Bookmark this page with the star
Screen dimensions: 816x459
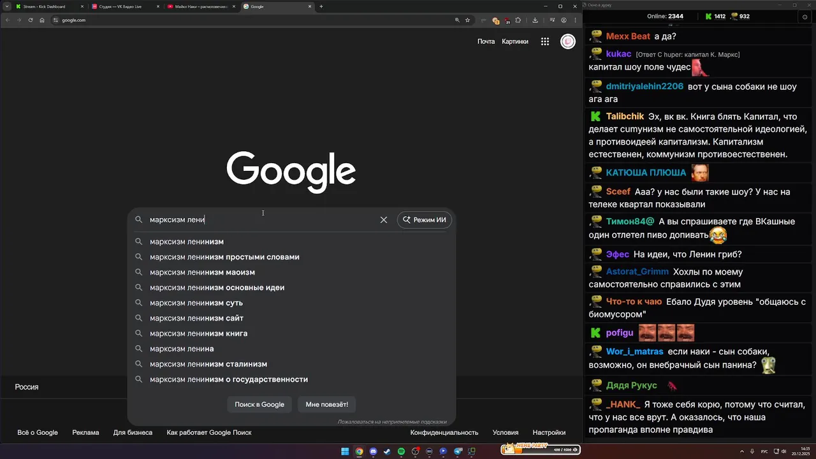click(x=467, y=20)
